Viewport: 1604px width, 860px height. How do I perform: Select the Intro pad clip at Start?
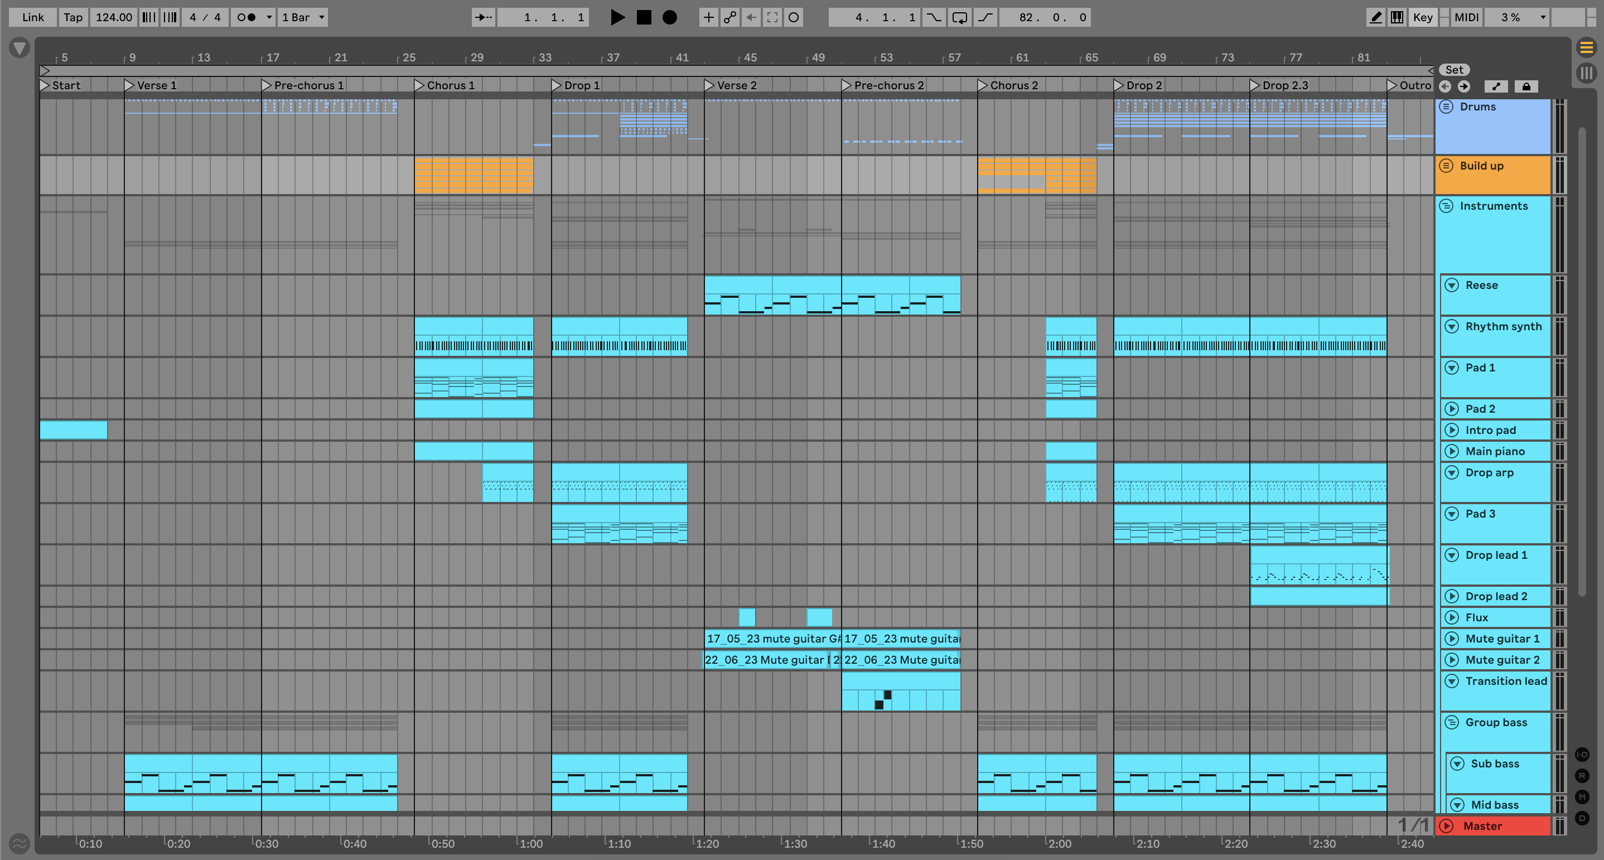(74, 431)
